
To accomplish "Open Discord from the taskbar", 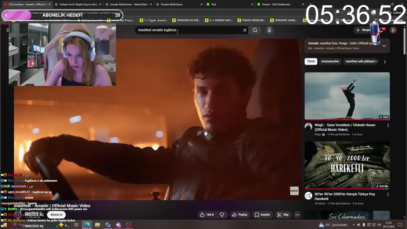I will point(118,225).
